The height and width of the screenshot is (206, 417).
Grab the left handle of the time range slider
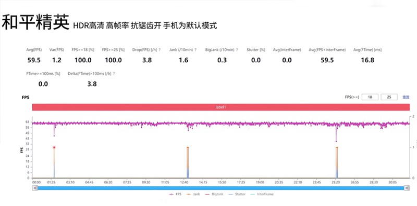(x=34, y=188)
